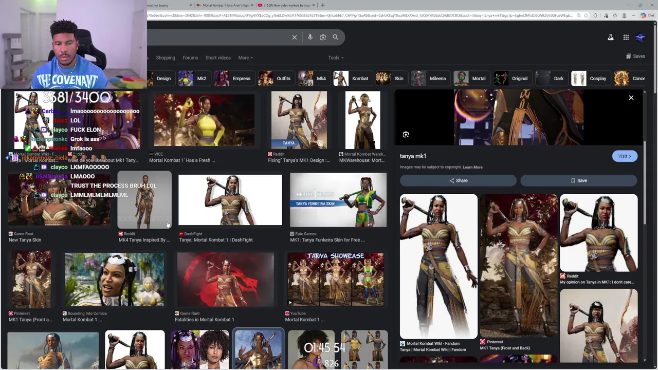The width and height of the screenshot is (658, 370).
Task: Click the magnifying glass search button
Action: click(335, 37)
